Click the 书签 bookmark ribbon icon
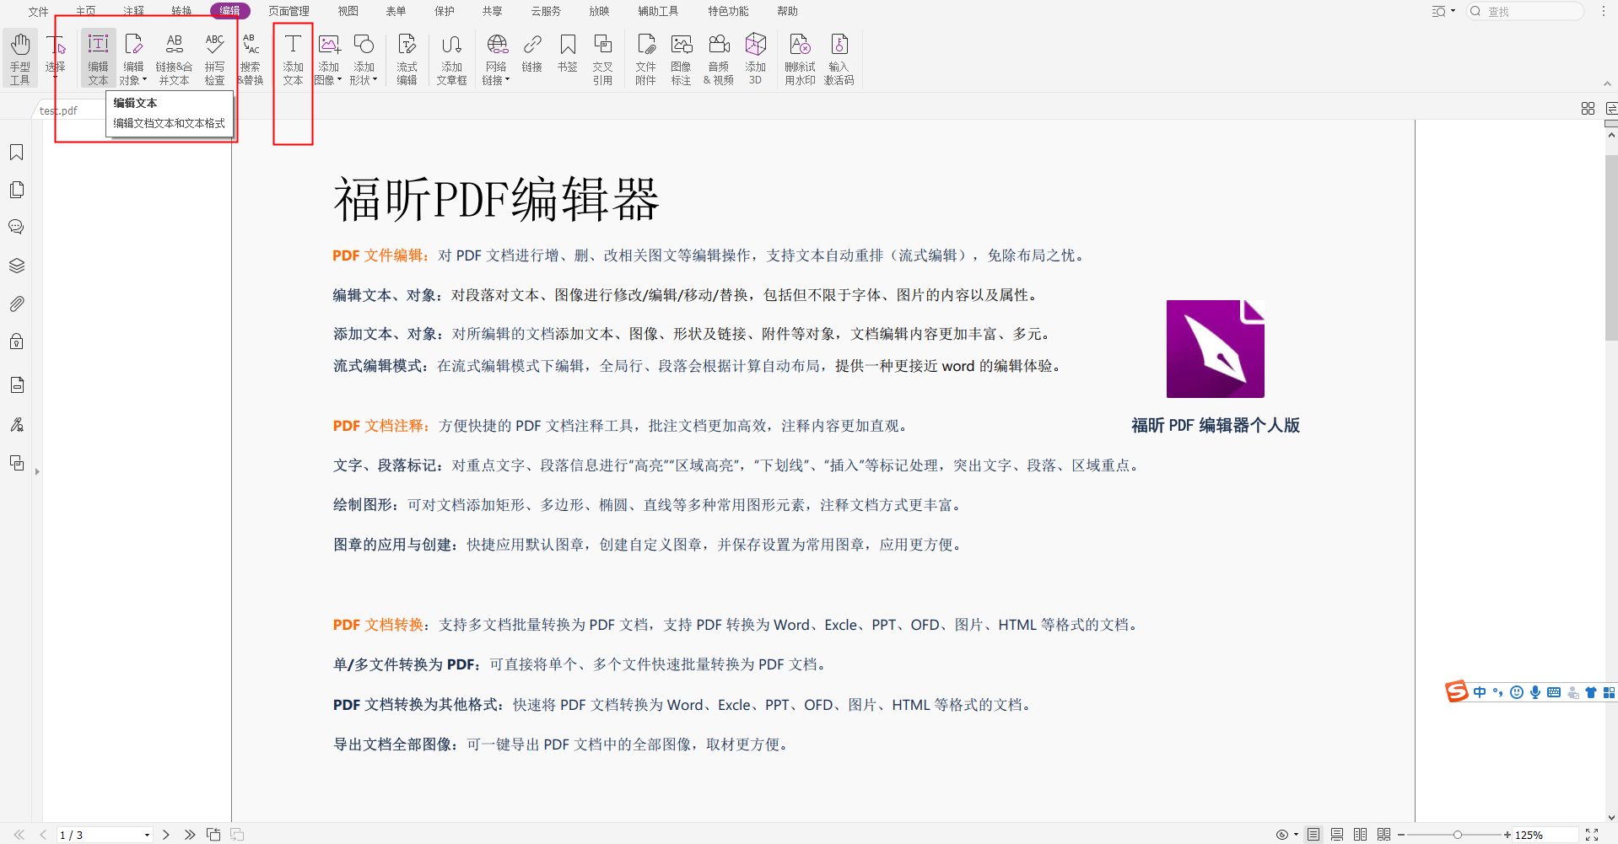The height and width of the screenshot is (844, 1618). click(x=568, y=52)
